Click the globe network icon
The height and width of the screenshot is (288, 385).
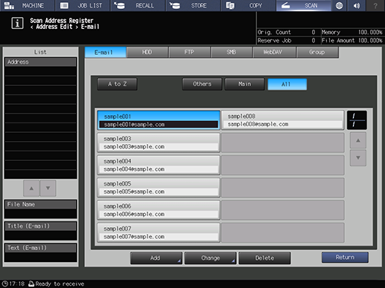tap(339, 5)
